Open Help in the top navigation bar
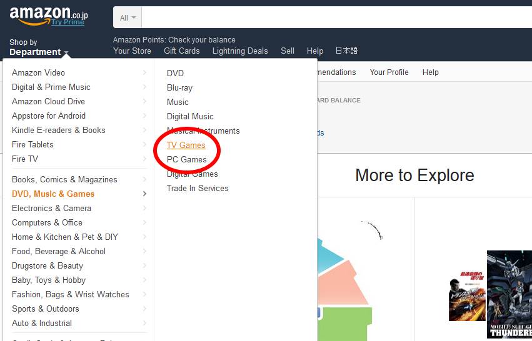 pos(315,51)
